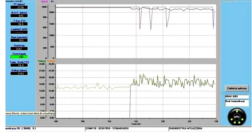
Task: Click the Deltap [mbar] value box
Action: pos(19,74)
